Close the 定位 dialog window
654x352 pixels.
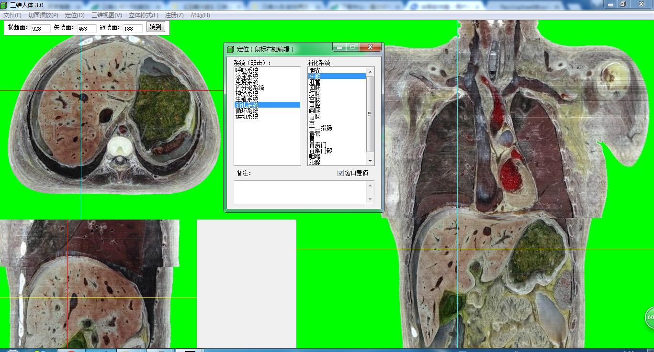[370, 47]
